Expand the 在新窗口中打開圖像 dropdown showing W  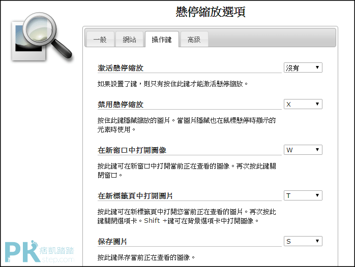click(303, 150)
